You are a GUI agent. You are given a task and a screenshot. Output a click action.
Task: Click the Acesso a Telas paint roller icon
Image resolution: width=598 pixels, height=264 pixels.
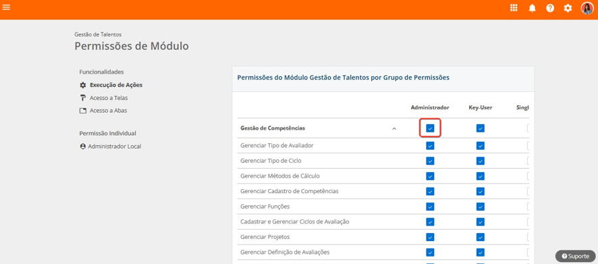(x=83, y=98)
